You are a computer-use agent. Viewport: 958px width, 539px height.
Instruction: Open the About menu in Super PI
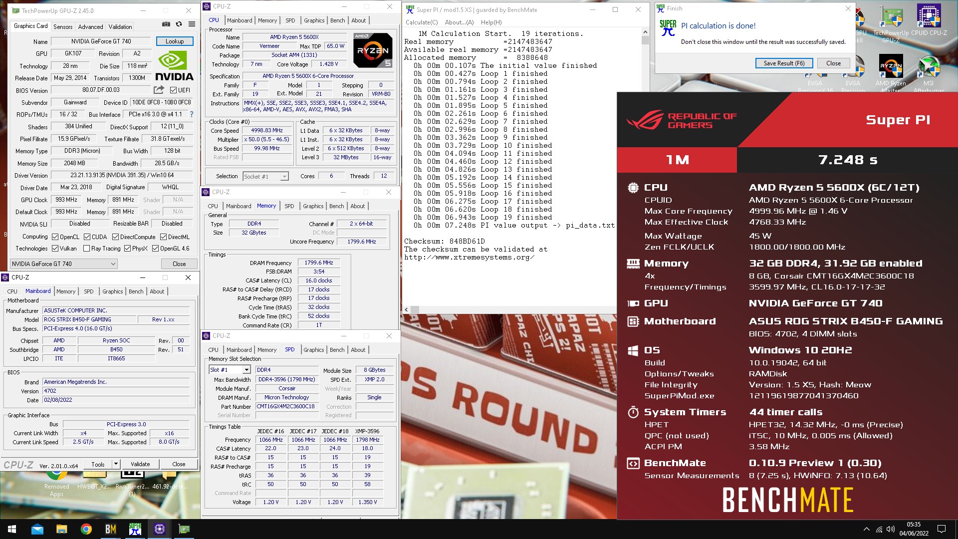[x=459, y=22]
